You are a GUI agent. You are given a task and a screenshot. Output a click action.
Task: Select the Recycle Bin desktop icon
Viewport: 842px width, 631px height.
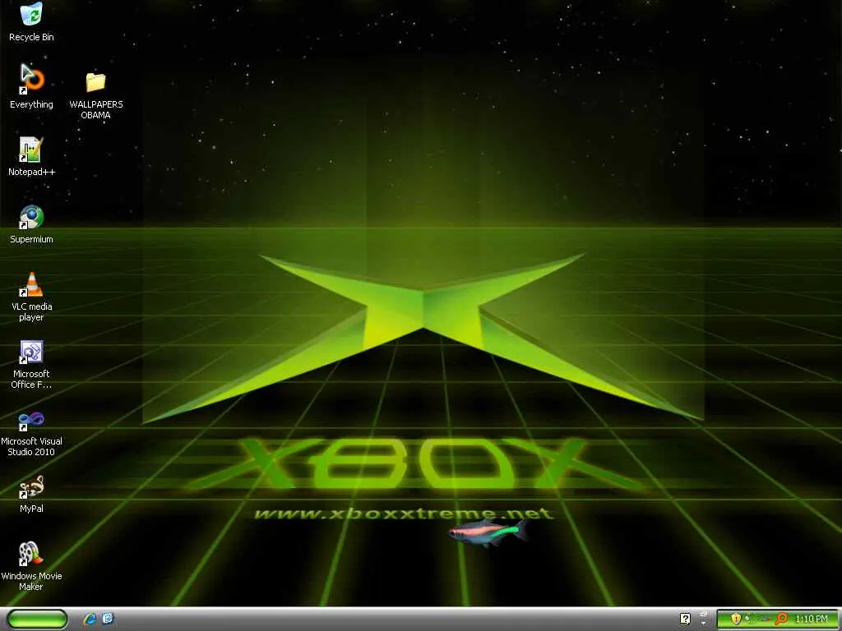point(31,21)
